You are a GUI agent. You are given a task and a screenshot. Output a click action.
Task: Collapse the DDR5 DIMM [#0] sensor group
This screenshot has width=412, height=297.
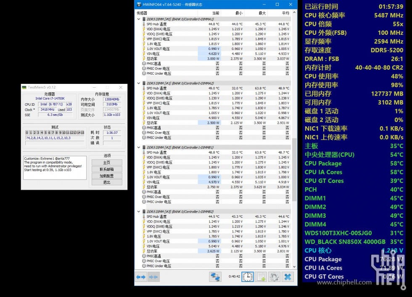pos(139,19)
